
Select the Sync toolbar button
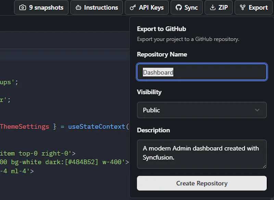pos(187,8)
